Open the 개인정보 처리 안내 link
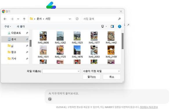The height and width of the screenshot is (109, 191). [149, 107]
